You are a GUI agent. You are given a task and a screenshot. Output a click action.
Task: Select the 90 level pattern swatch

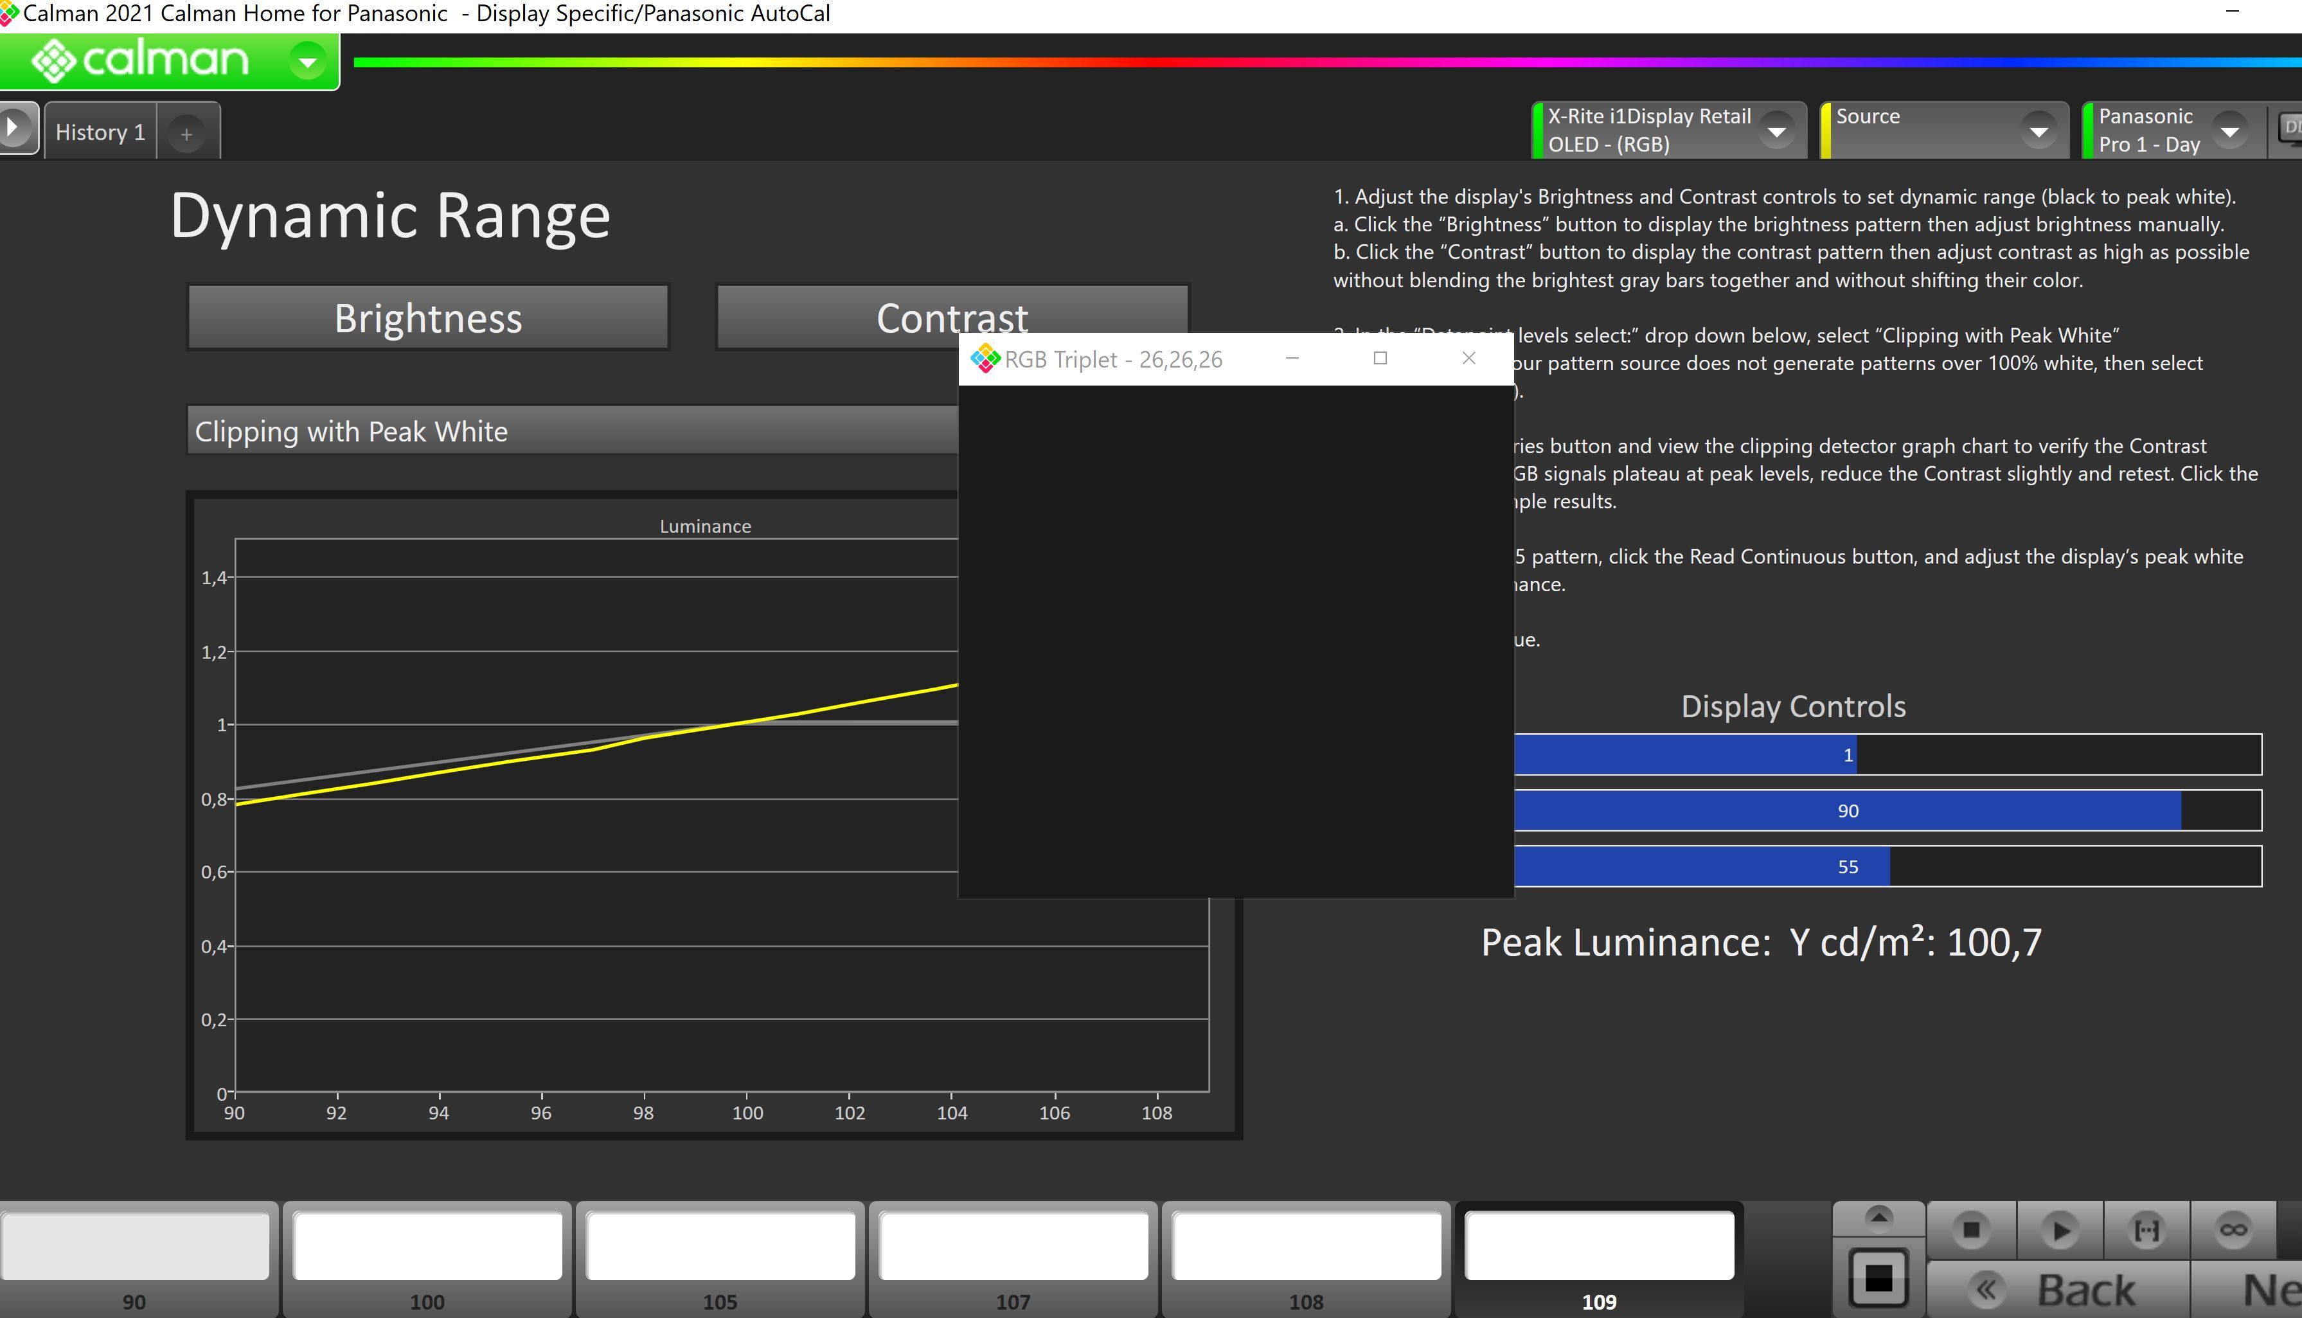[x=134, y=1247]
